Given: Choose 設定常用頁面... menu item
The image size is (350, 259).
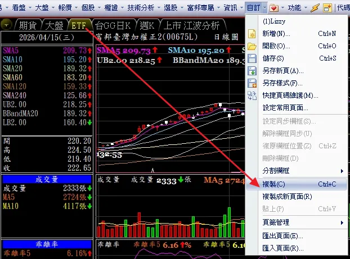Looking at the screenshot, I should coord(297,108).
